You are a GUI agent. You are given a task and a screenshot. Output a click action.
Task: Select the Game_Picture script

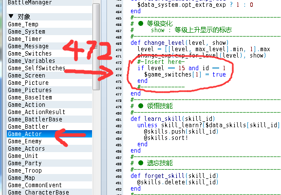click(49, 83)
